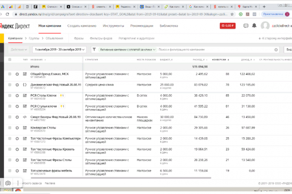Click the recommendation lightbulb badge on РСЯ Столы Ключи
The image size is (292, 194).
pos(62,96)
